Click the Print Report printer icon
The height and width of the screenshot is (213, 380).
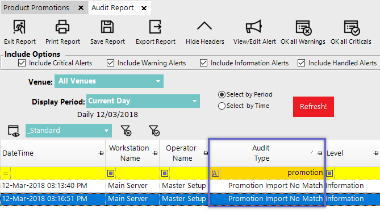pos(62,27)
